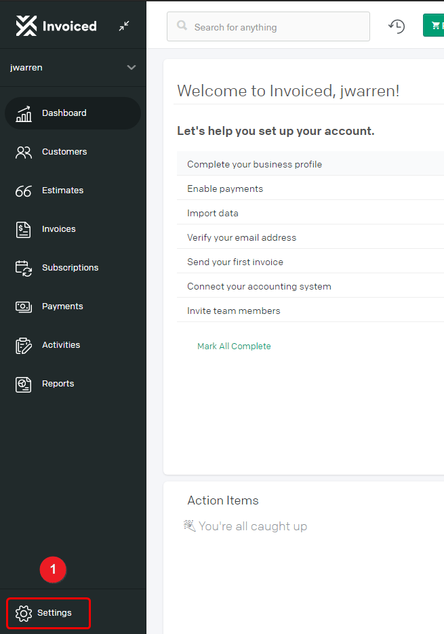Open Connect your accounting system step

(x=310, y=286)
